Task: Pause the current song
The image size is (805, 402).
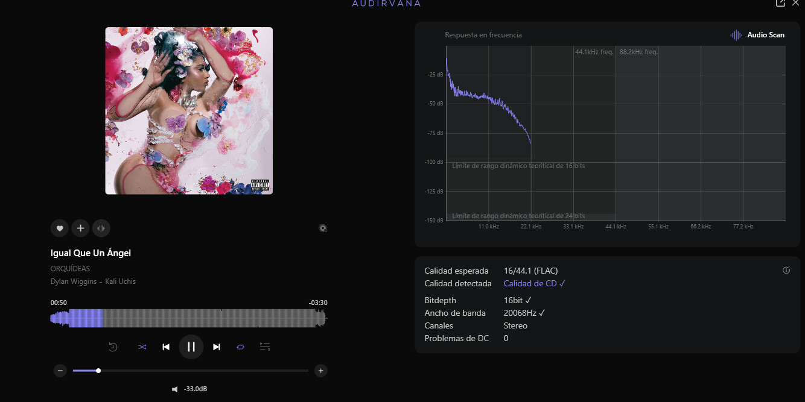Action: pos(191,347)
